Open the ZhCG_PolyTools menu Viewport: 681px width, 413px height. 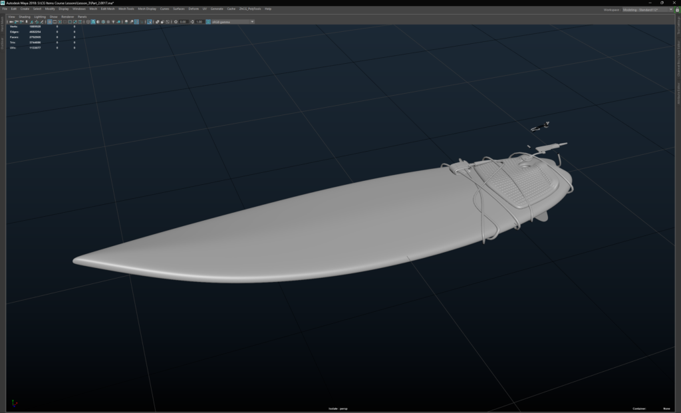click(251, 9)
